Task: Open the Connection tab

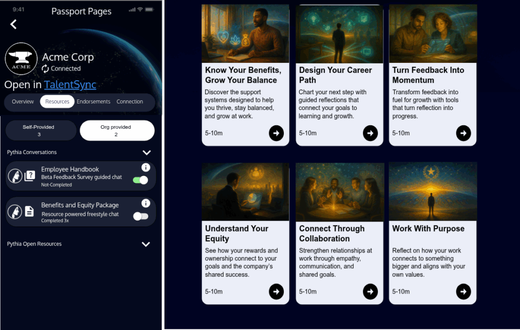Action: coord(130,101)
